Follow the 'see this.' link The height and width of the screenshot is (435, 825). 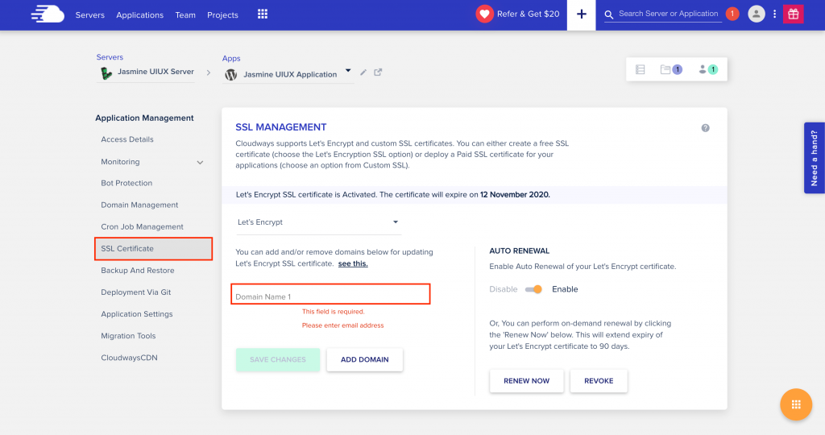353,263
